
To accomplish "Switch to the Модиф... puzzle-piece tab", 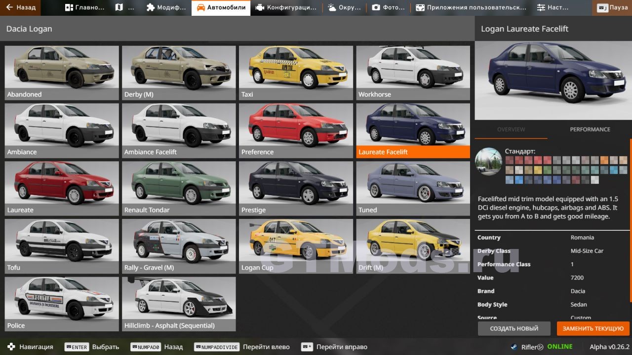I will point(166,7).
